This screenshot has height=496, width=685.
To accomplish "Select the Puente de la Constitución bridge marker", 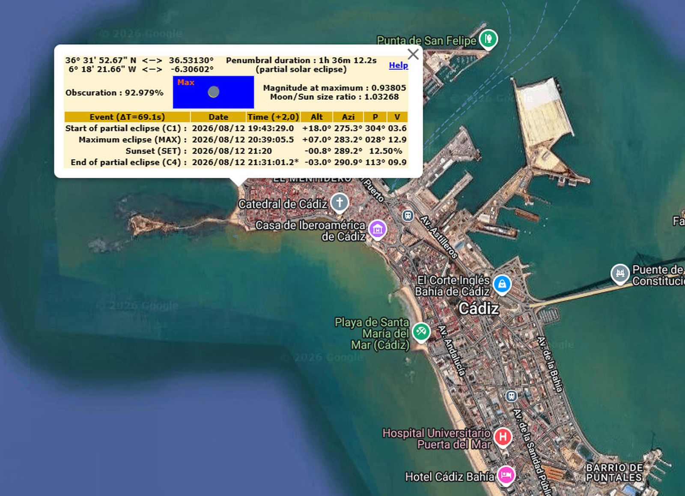I will coord(619,273).
